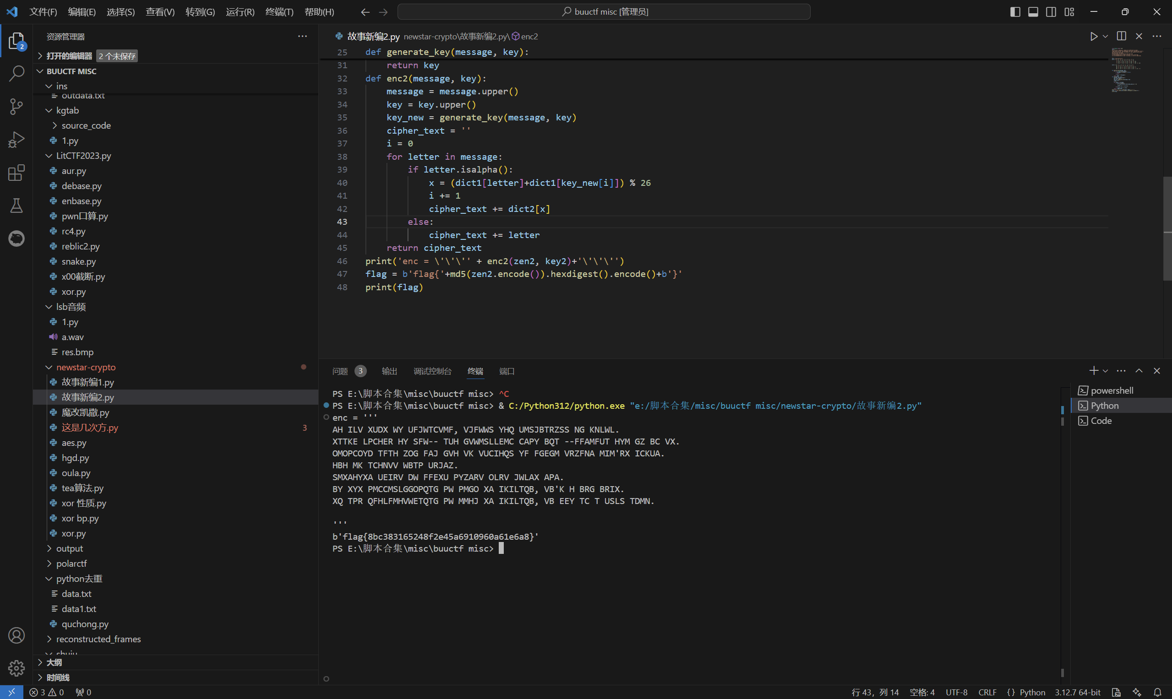Switch to the 问题 panel tab

point(349,371)
